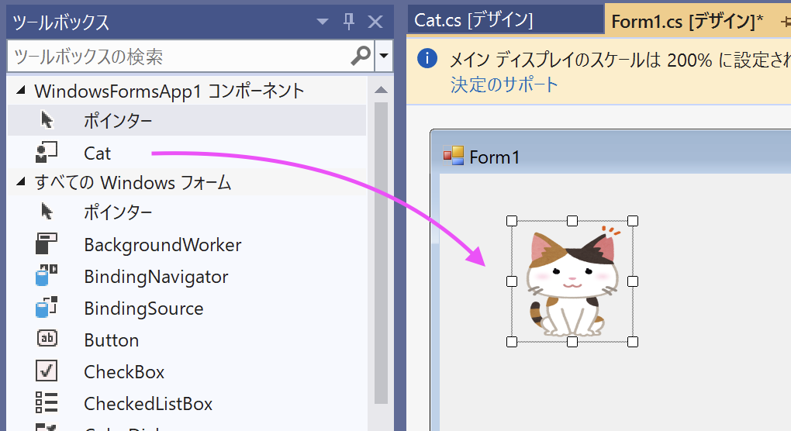
Task: Click the Form1 title bar icon
Action: point(454,156)
